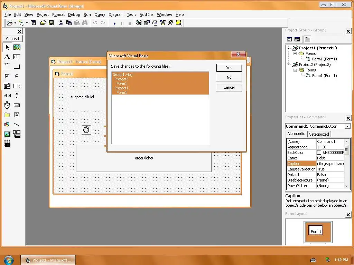
Task: Click the properties list scroll up arrow
Action: click(346, 141)
